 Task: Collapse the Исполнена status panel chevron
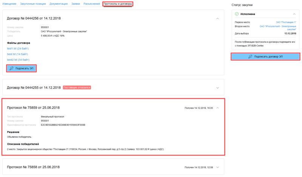[295, 14]
